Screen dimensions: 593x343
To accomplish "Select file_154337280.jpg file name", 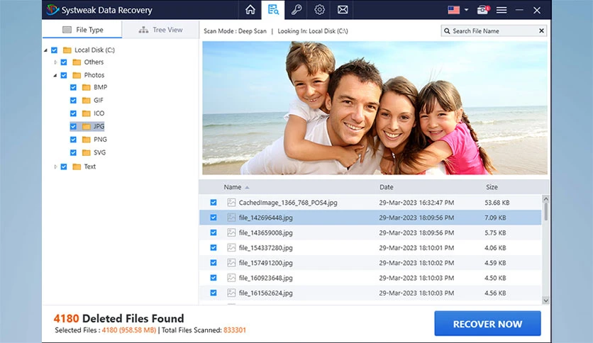I will pyautogui.click(x=265, y=248).
